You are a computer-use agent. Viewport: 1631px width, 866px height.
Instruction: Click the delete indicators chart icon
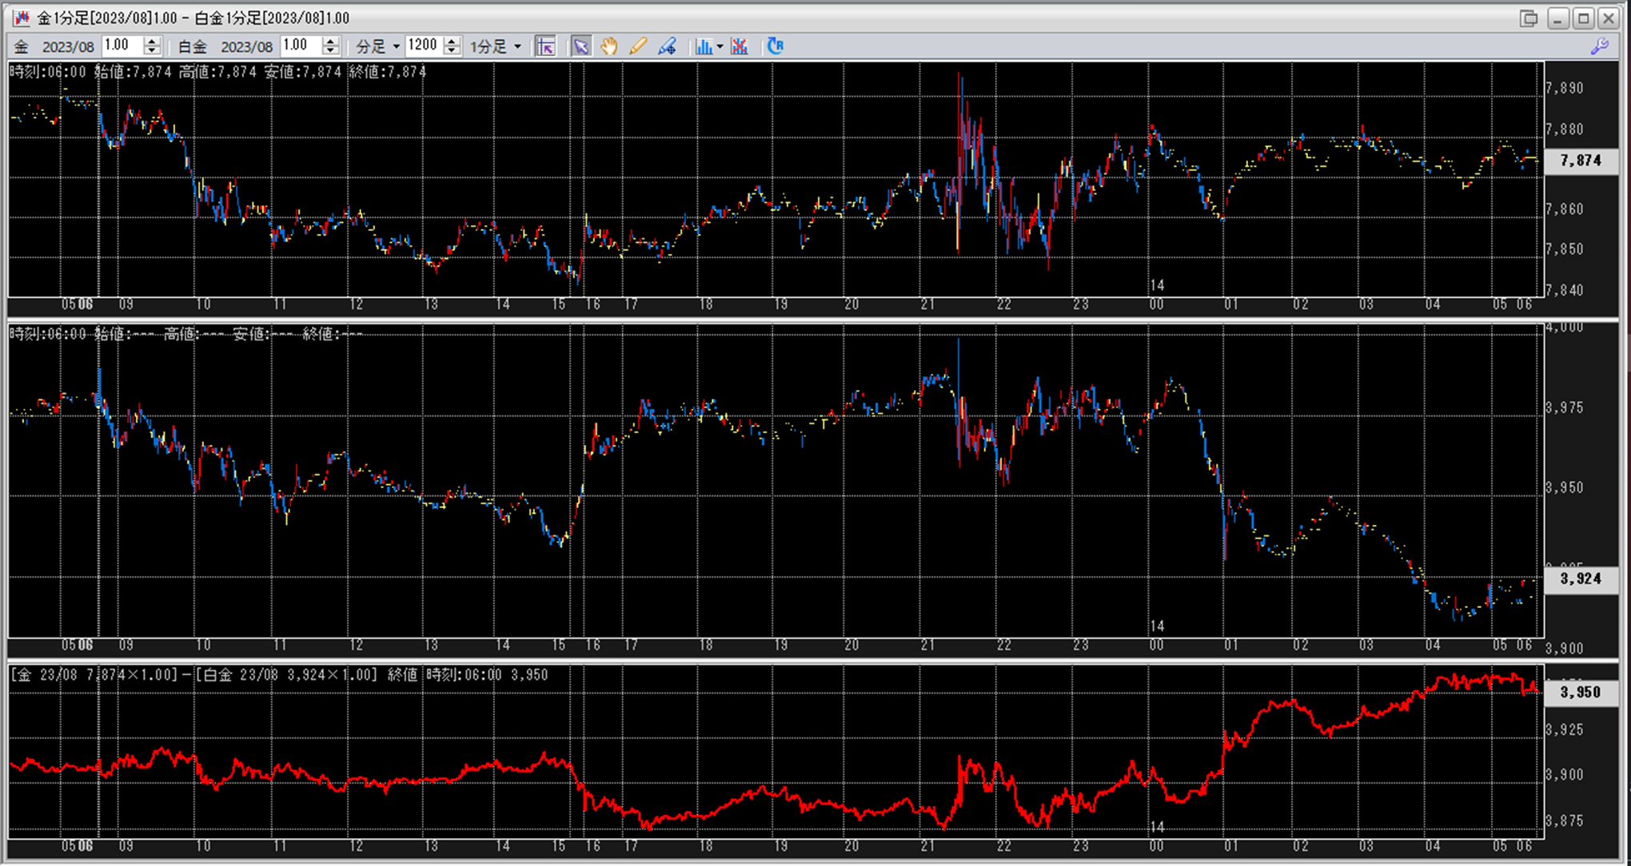pos(740,46)
